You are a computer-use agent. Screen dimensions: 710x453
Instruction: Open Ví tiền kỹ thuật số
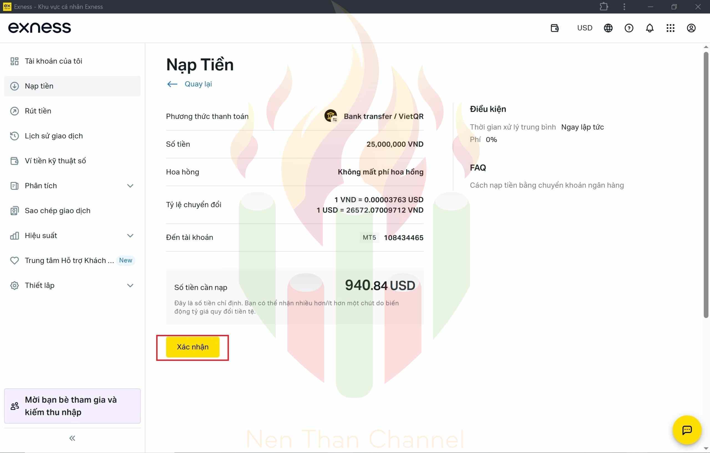(x=72, y=161)
